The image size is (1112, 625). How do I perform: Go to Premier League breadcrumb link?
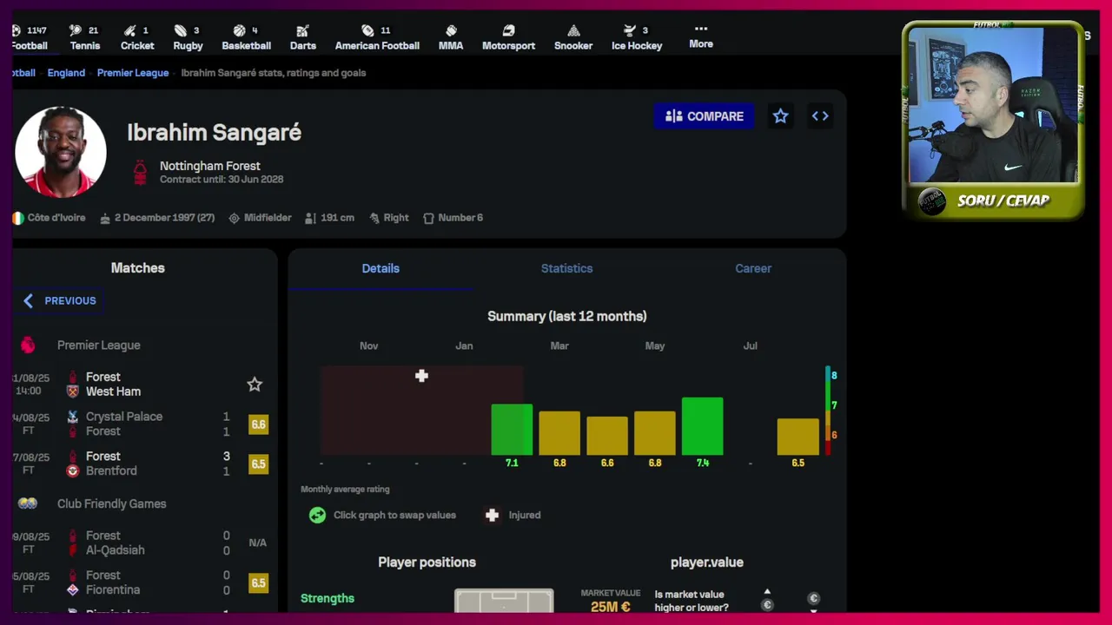tap(133, 73)
